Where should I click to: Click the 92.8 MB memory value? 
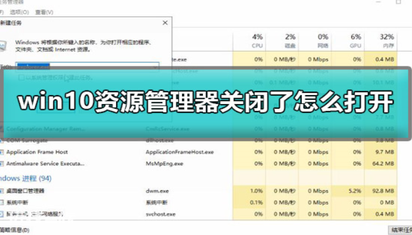pos(383,191)
